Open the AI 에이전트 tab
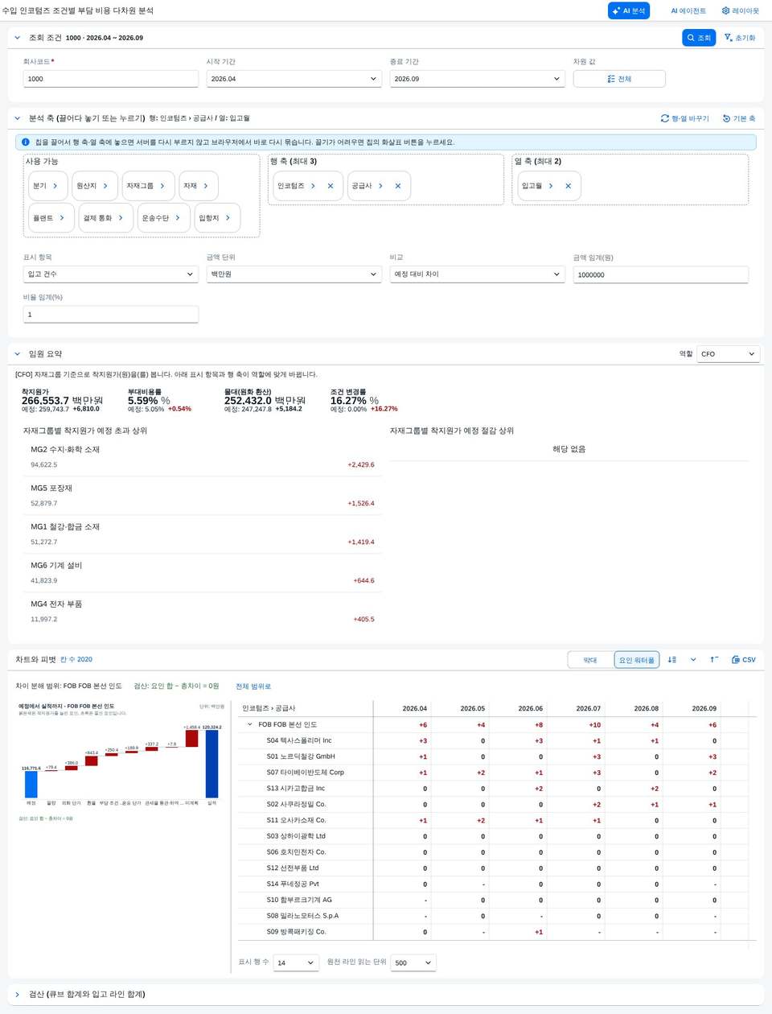This screenshot has height=1014, width=772. (x=688, y=10)
